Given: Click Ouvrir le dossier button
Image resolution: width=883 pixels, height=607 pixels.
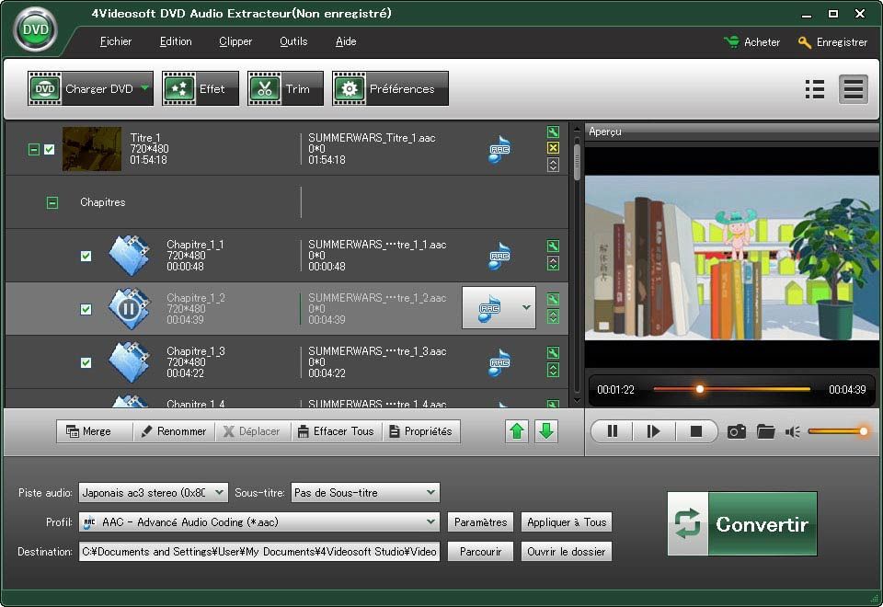Looking at the screenshot, I should click(x=567, y=551).
